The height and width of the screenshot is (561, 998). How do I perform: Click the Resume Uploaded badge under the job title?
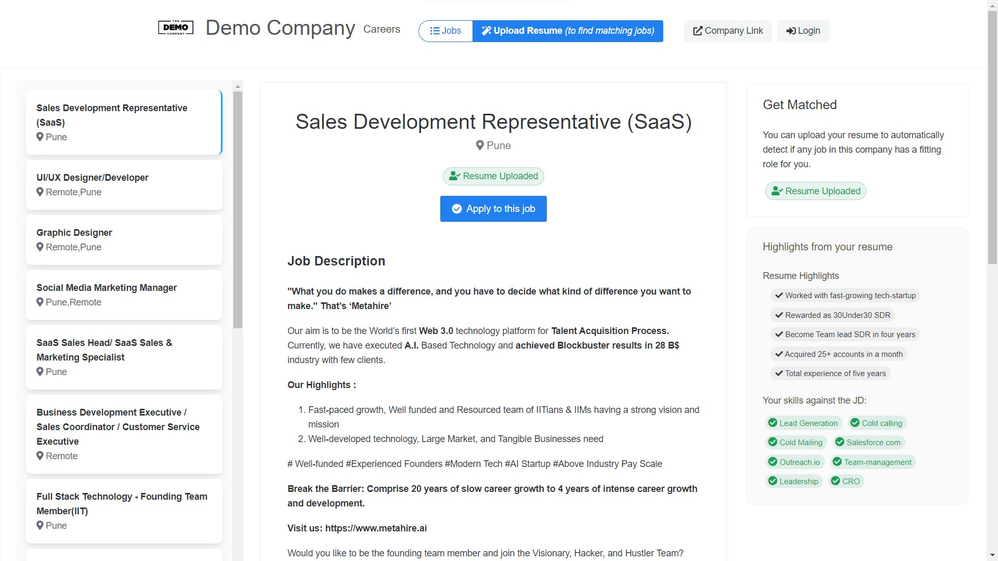click(493, 176)
